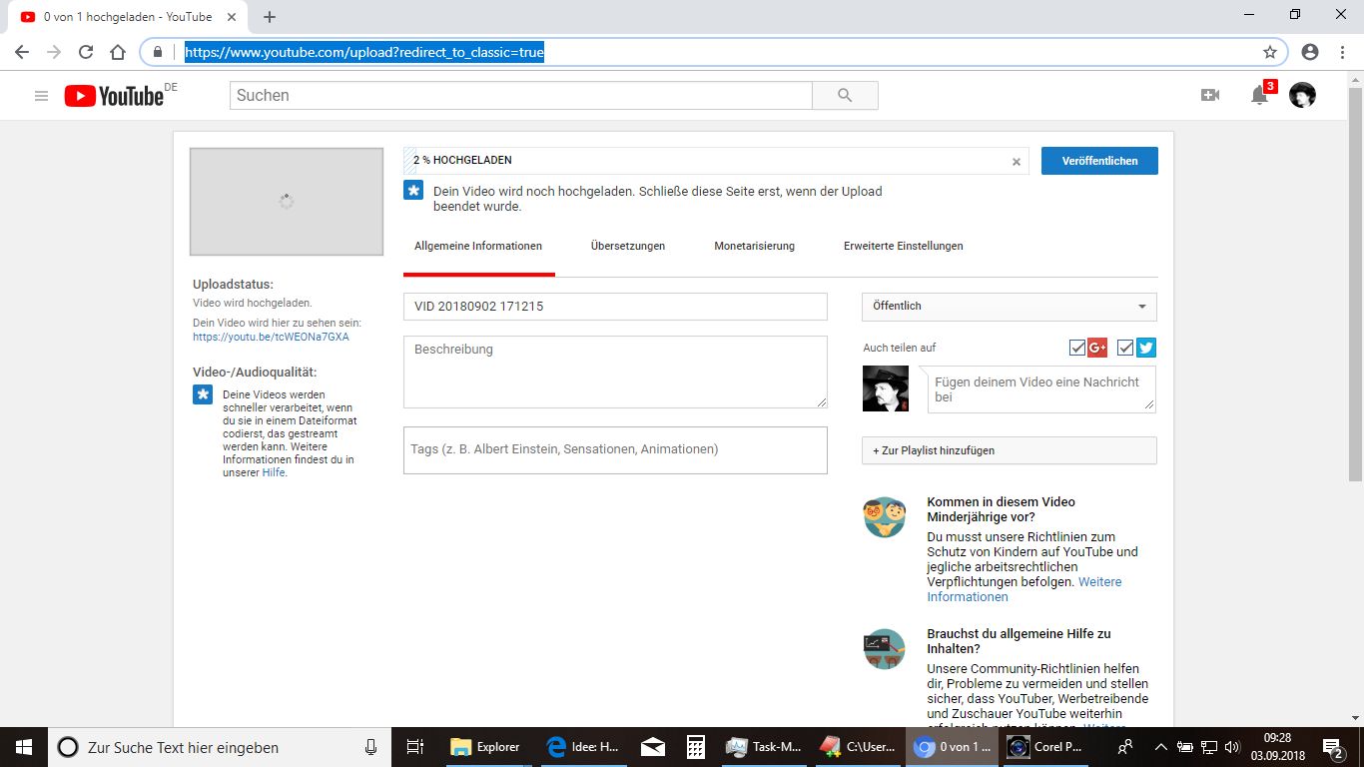This screenshot has height=767, width=1364.
Task: Switch to the Task-Manager taskbar window
Action: pyautogui.click(x=764, y=747)
